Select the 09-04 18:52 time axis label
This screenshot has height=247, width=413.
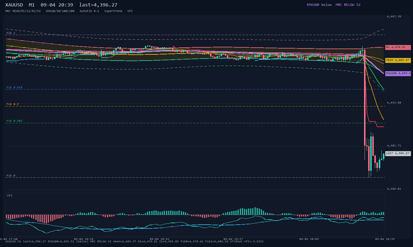coord(160,239)
